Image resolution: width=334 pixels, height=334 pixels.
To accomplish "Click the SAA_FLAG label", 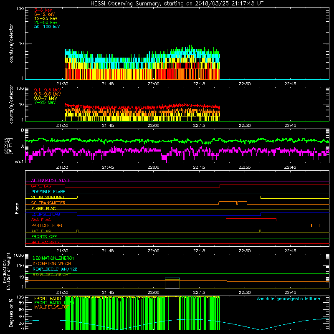I will pyautogui.click(x=41, y=220).
